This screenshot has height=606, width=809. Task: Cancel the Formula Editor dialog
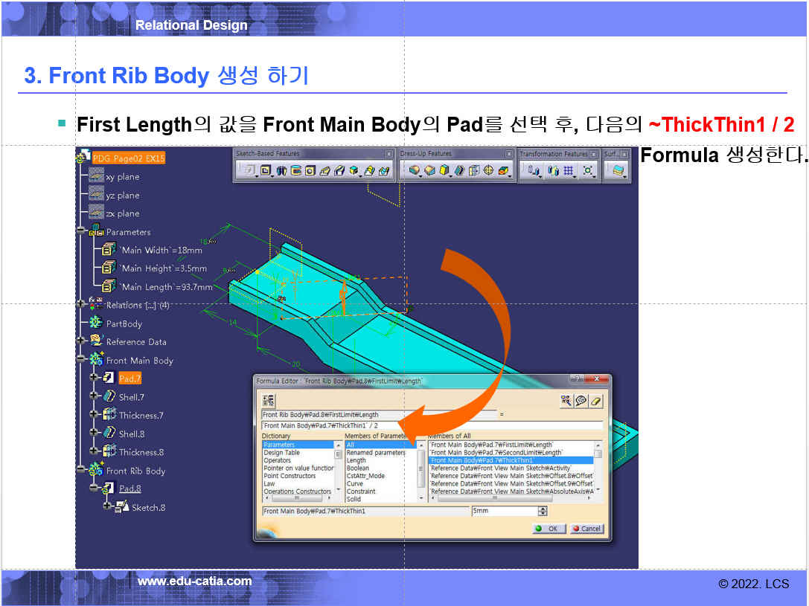pyautogui.click(x=586, y=529)
